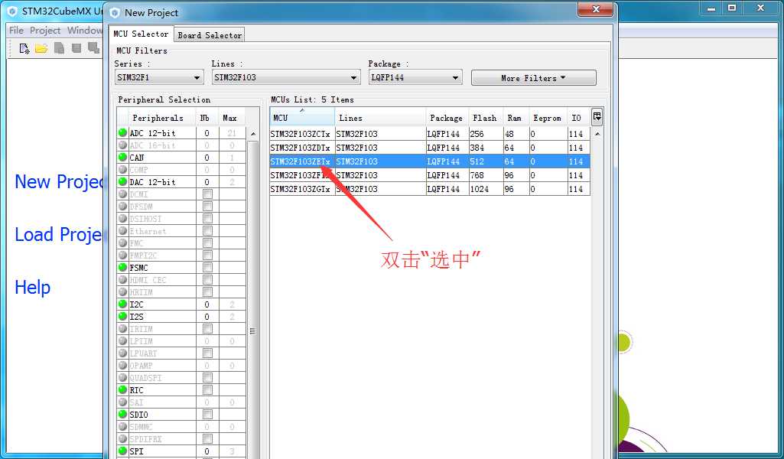This screenshot has height=459, width=784.
Task: Expand the More Filters dropdown button
Action: [533, 78]
